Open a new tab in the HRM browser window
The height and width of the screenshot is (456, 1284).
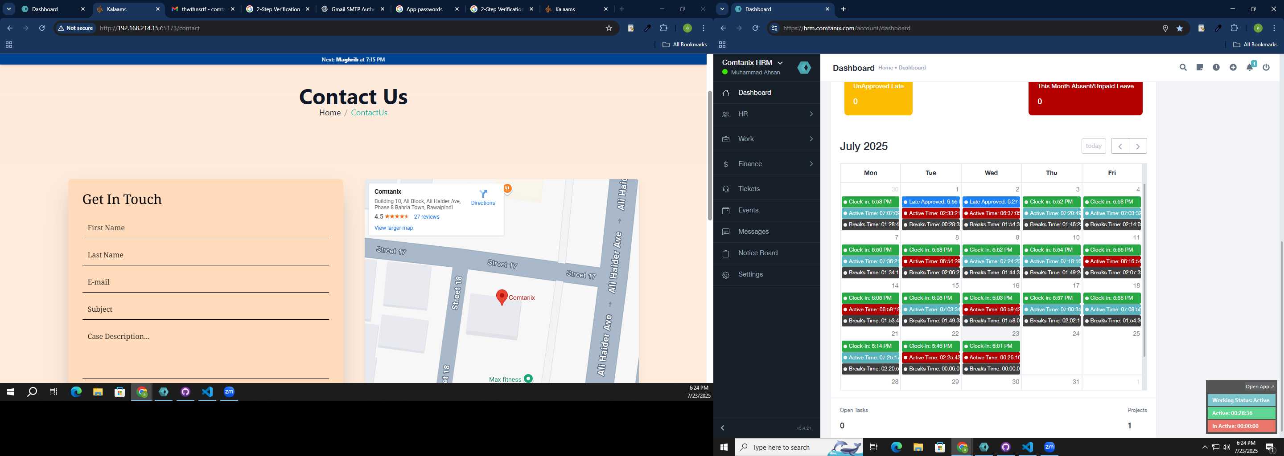click(844, 9)
